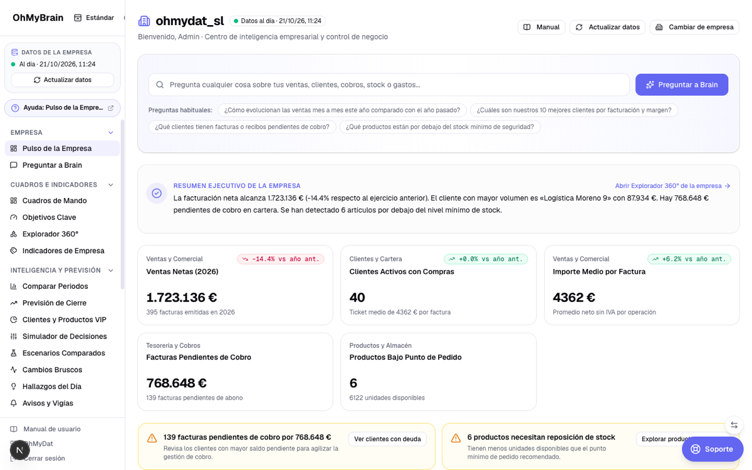Click the Indicadores de Empresa tag icon
The width and height of the screenshot is (752, 470).
click(x=14, y=251)
